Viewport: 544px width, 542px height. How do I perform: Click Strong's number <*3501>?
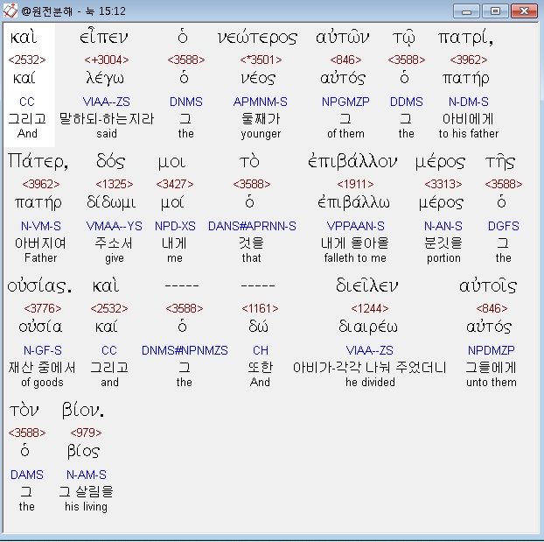pos(261,60)
